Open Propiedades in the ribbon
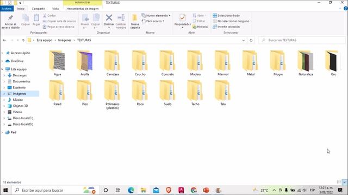Viewport: 348px width, 195px height. tap(183, 22)
